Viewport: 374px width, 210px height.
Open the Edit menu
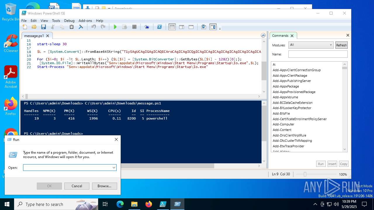tap(34, 21)
